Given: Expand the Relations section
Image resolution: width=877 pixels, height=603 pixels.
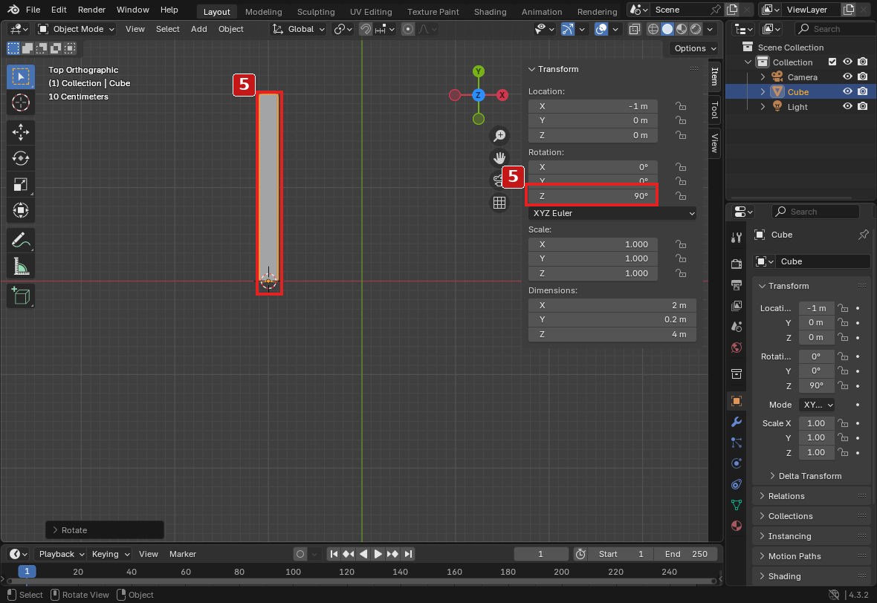Looking at the screenshot, I should [810, 496].
